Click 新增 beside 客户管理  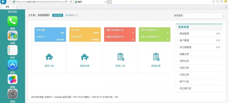coord(218,40)
